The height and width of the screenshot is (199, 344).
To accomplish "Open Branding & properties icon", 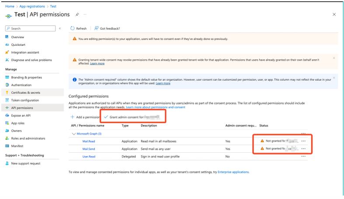I will (x=7, y=77).
